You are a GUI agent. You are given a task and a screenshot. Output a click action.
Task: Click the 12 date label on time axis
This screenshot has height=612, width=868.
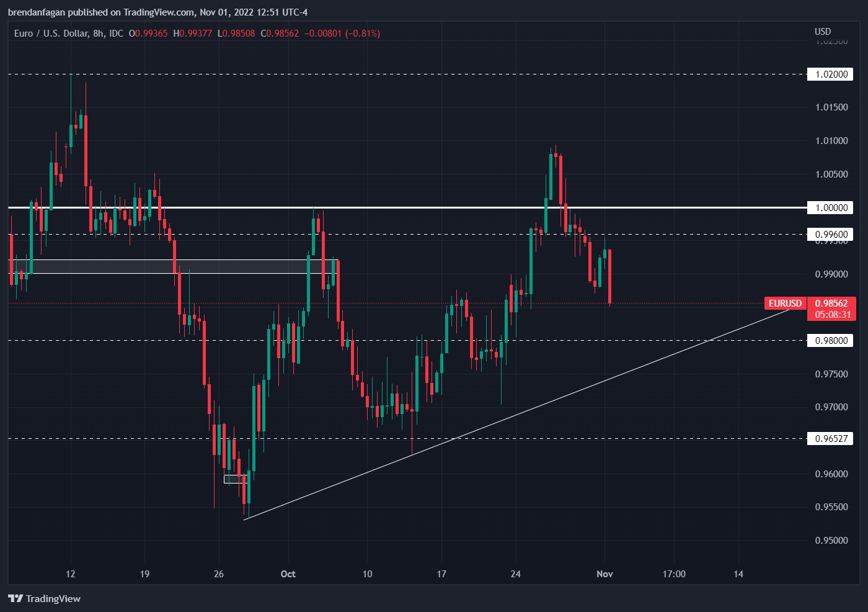click(x=71, y=574)
